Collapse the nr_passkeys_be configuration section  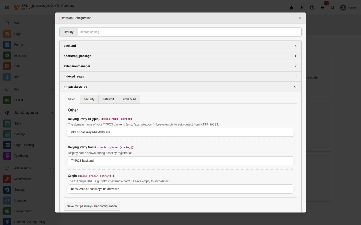click(180, 87)
